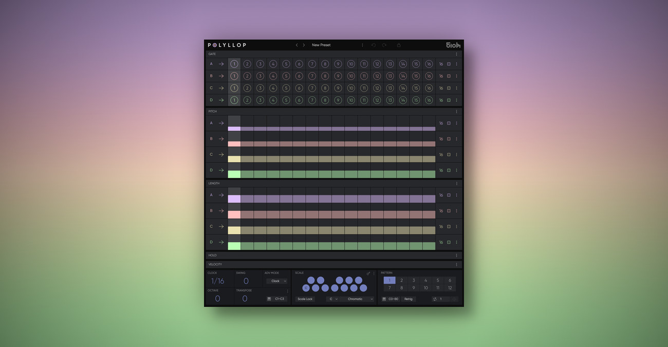Click the direction arrow on Pitch row B
The height and width of the screenshot is (347, 668).
(x=221, y=139)
